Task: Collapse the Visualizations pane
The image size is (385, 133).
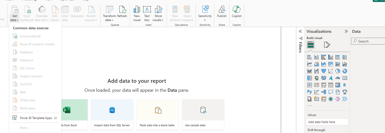Action: pos(346,31)
